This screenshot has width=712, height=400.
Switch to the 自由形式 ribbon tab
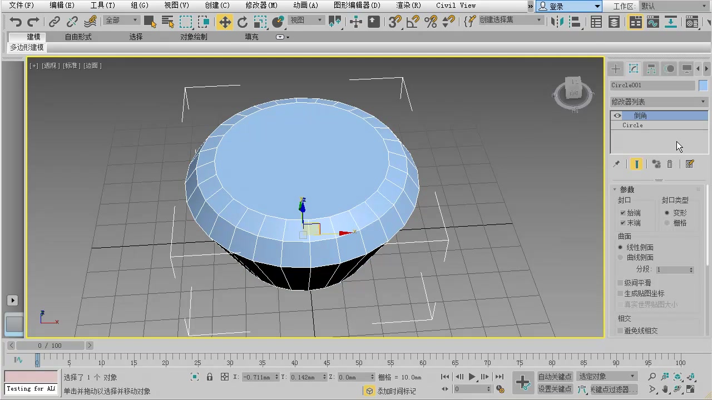click(78, 37)
